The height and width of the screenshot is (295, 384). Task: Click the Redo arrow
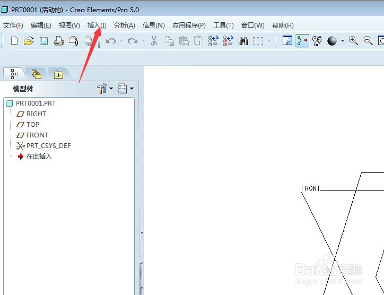click(x=133, y=41)
